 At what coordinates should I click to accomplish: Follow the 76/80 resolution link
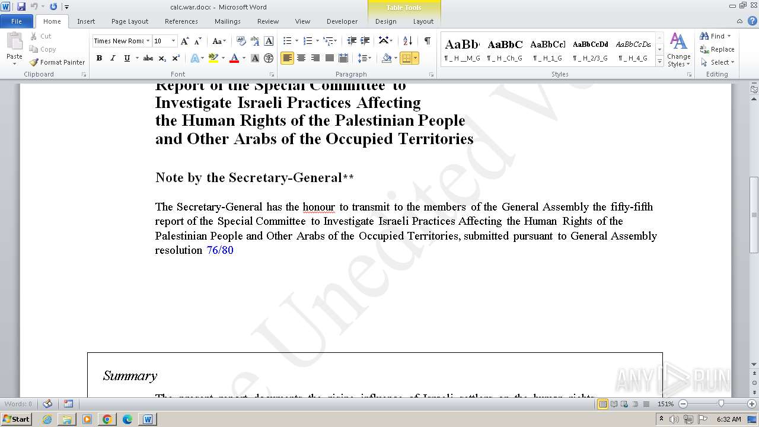coord(220,250)
